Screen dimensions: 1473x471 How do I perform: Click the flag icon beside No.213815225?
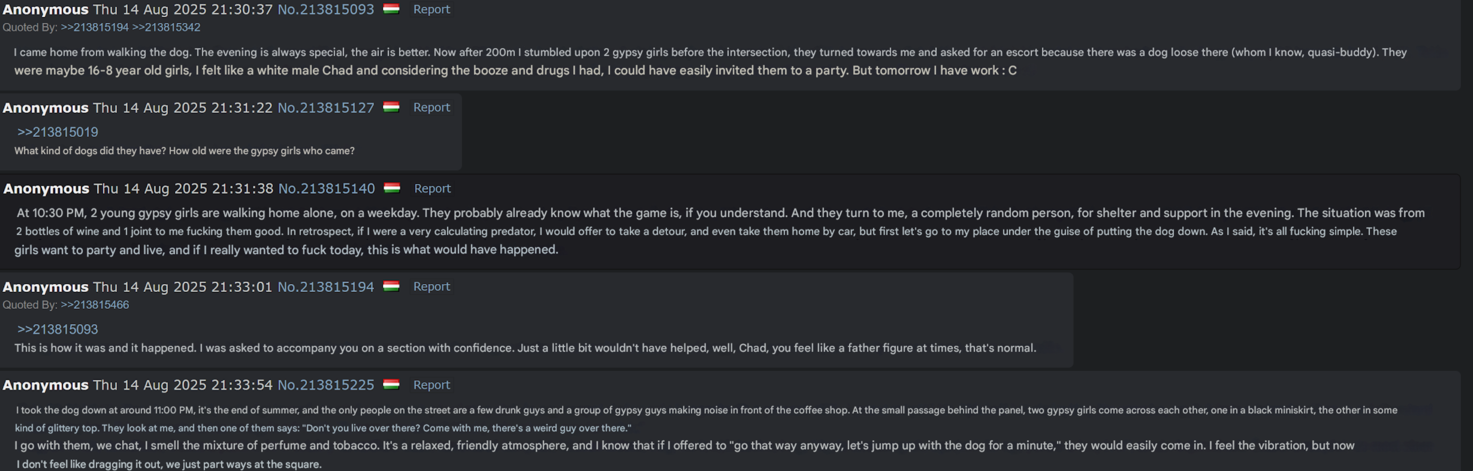(391, 384)
